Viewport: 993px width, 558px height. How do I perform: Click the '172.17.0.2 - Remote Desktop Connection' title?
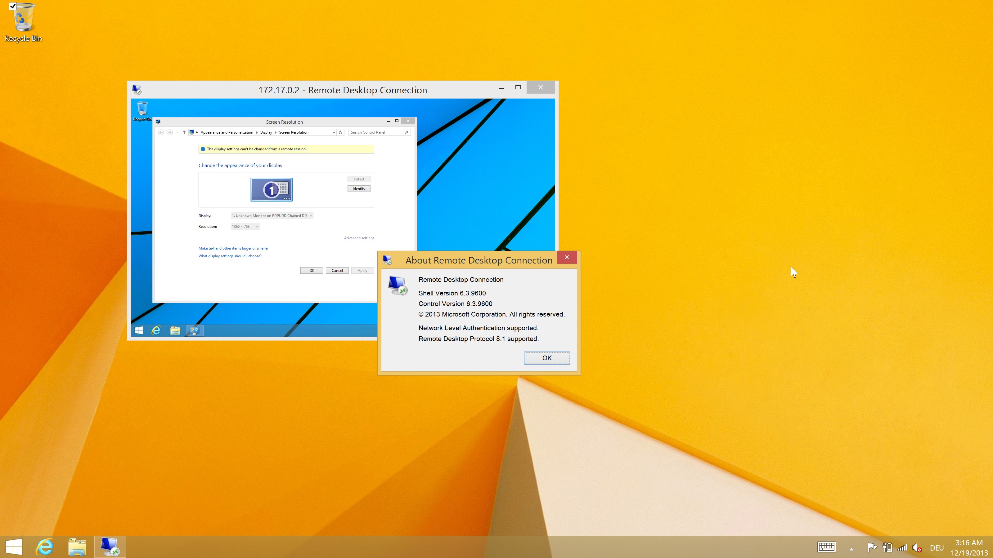click(343, 90)
